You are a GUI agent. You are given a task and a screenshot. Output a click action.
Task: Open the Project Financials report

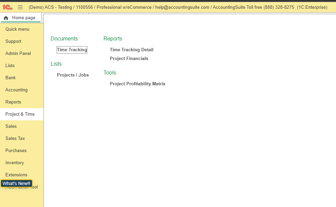pyautogui.click(x=129, y=59)
